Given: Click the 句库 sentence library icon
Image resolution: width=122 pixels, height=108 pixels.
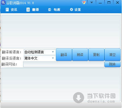Looking at the screenshot, I should (50, 9).
